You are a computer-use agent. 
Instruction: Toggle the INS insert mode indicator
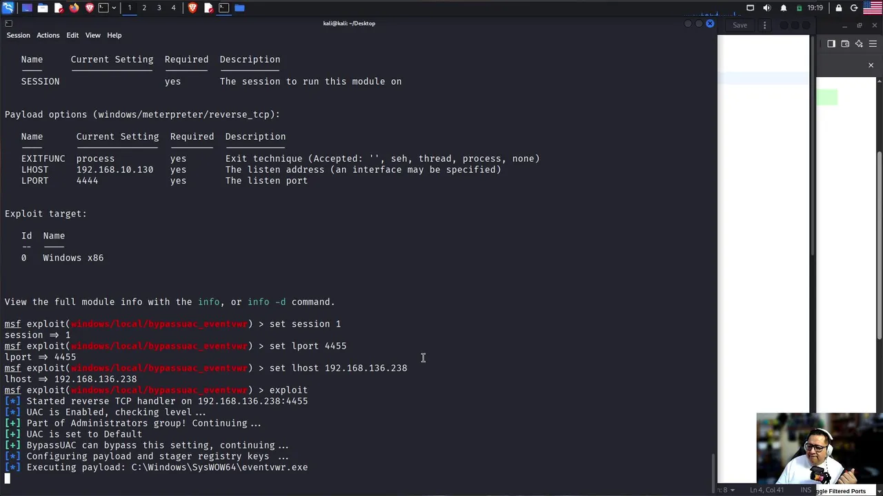pyautogui.click(x=806, y=490)
